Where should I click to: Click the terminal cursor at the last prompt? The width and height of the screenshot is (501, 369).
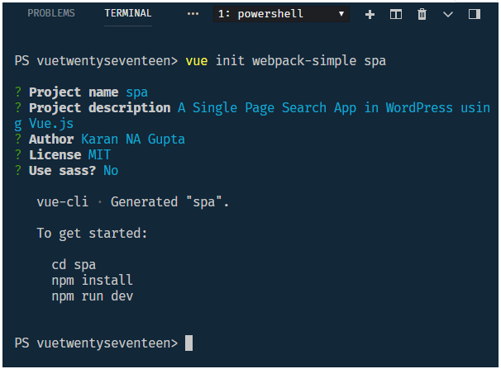(188, 343)
